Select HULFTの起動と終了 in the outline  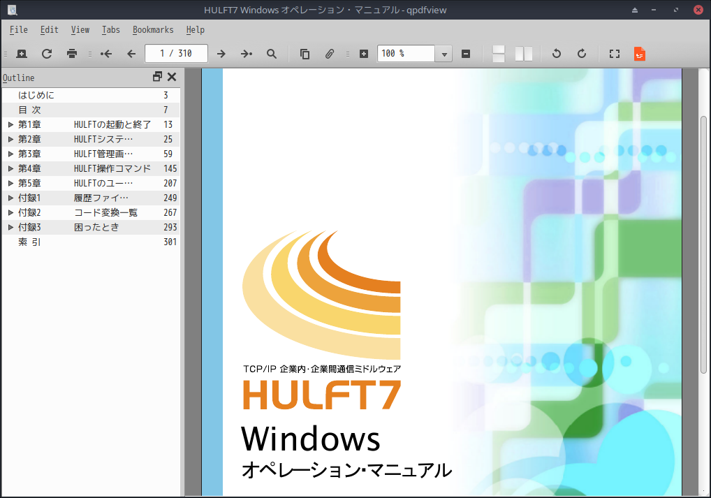point(112,124)
